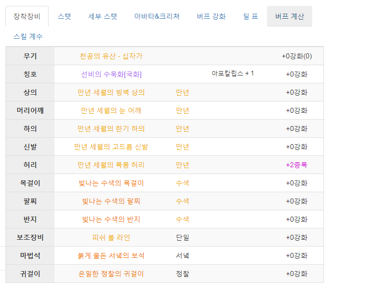Select 만년 세월의 빙벽 상의 item

click(111, 93)
